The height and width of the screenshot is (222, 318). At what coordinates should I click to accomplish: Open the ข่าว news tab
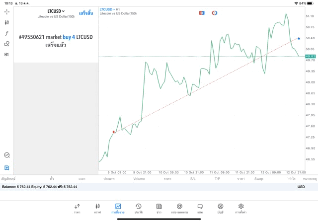pyautogui.click(x=159, y=208)
